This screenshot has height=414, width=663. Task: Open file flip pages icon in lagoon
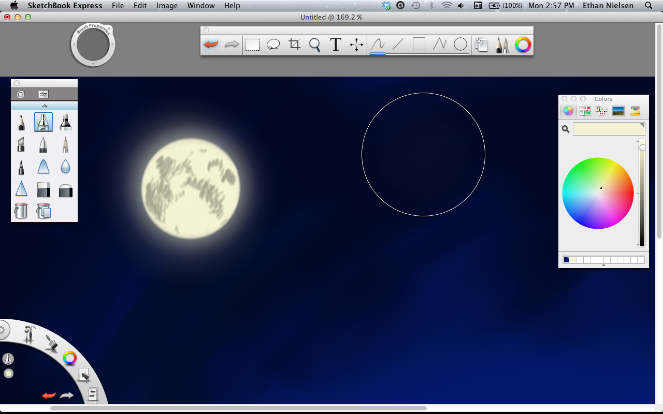point(93,394)
